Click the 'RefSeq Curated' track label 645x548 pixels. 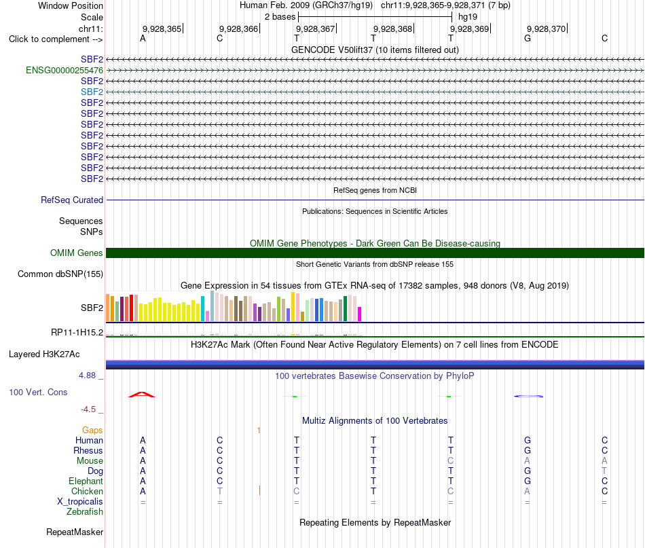click(x=72, y=200)
